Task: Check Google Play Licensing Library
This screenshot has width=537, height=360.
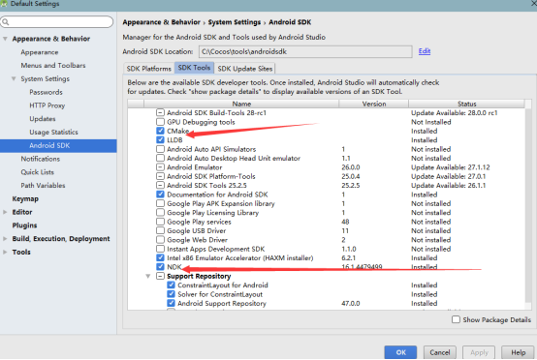Action: pos(160,212)
